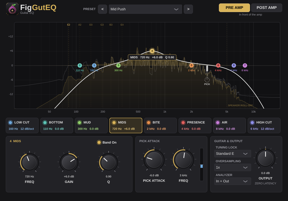Viewport: 288px width, 201px height.
Task: Open the Tuning Lock Standard E dropdown
Action: (232, 154)
